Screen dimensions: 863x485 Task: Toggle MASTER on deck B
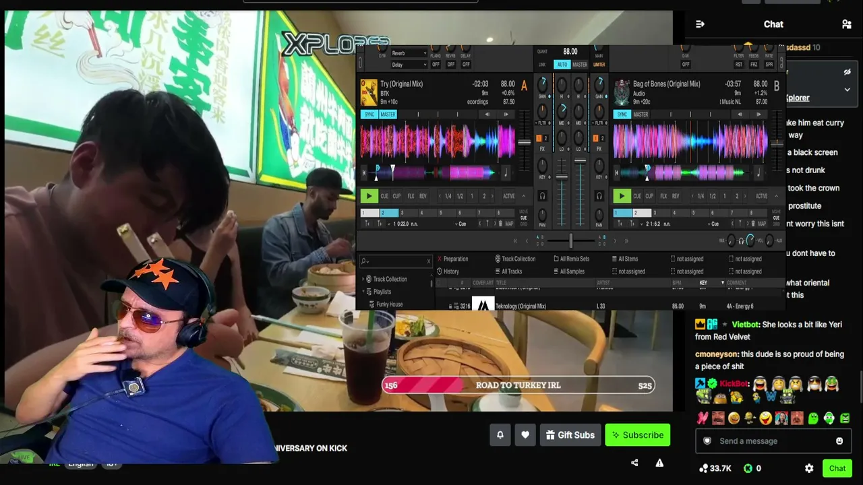641,115
